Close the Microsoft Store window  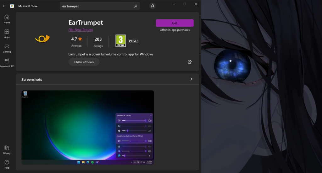tap(196, 4)
